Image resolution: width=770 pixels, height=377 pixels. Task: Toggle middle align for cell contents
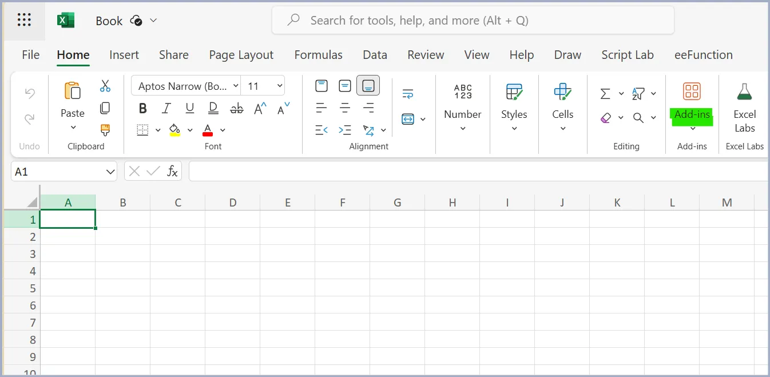point(345,85)
